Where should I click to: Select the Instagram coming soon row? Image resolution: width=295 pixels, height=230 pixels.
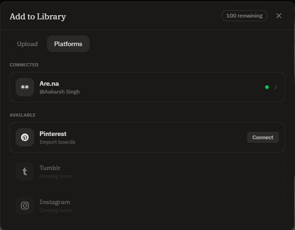tap(147, 206)
